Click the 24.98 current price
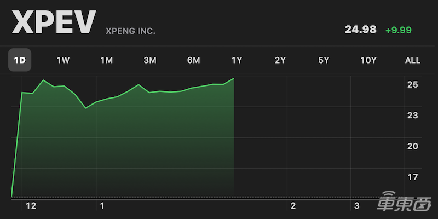The height and width of the screenshot is (219, 438). click(361, 30)
